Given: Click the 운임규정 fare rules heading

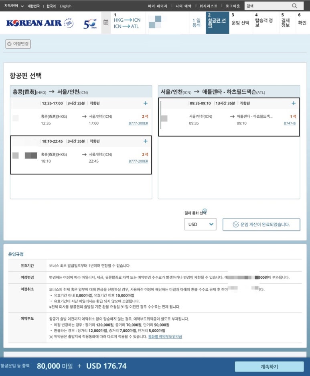Looking at the screenshot, I should 16,254.
